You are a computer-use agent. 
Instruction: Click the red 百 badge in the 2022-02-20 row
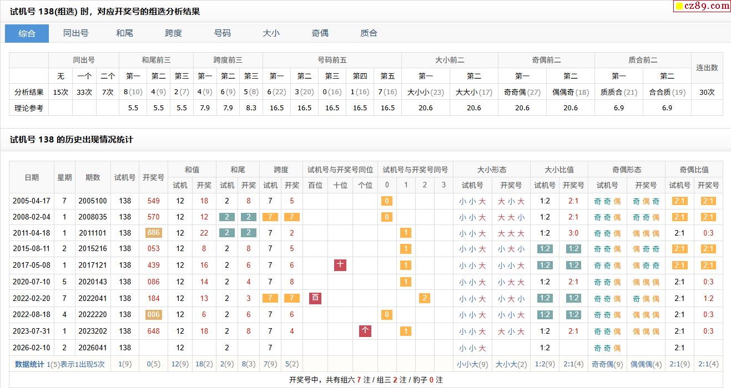315,298
